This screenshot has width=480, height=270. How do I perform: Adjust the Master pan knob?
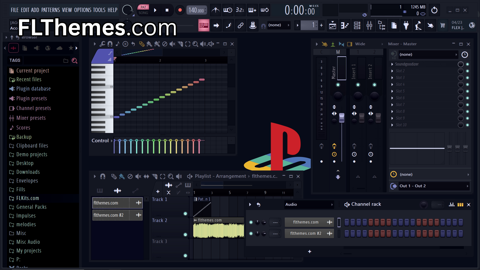pyautogui.click(x=338, y=96)
